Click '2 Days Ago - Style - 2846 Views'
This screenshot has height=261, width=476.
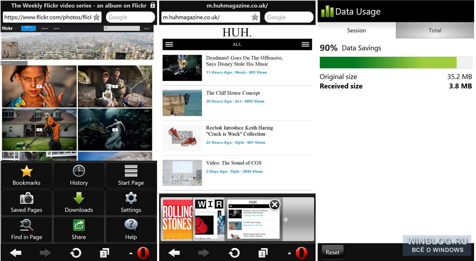234,171
